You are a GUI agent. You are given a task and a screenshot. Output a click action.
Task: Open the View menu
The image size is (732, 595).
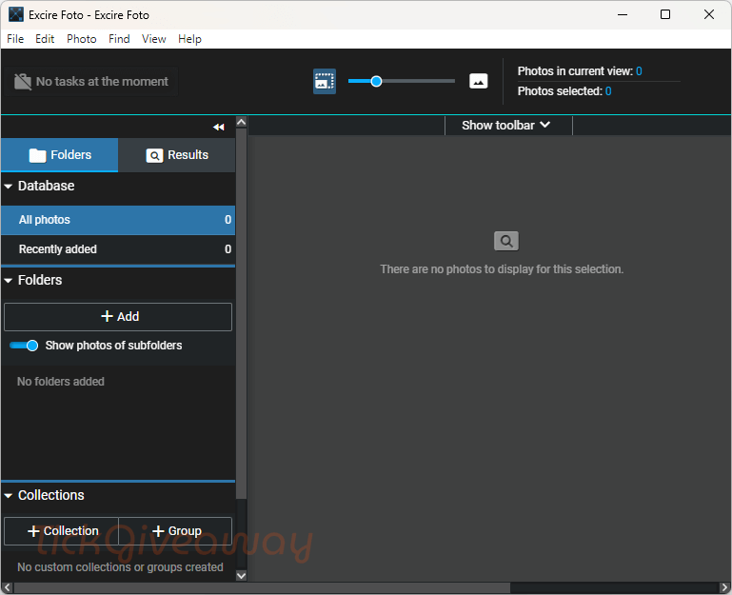click(x=153, y=39)
